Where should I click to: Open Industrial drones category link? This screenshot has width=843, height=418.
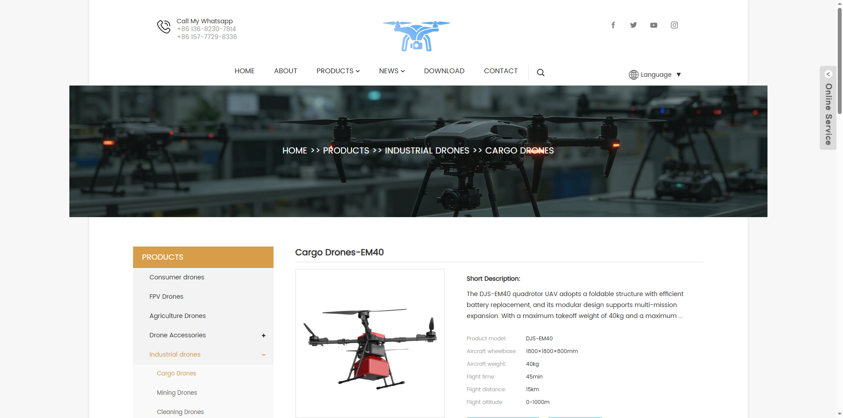[175, 354]
